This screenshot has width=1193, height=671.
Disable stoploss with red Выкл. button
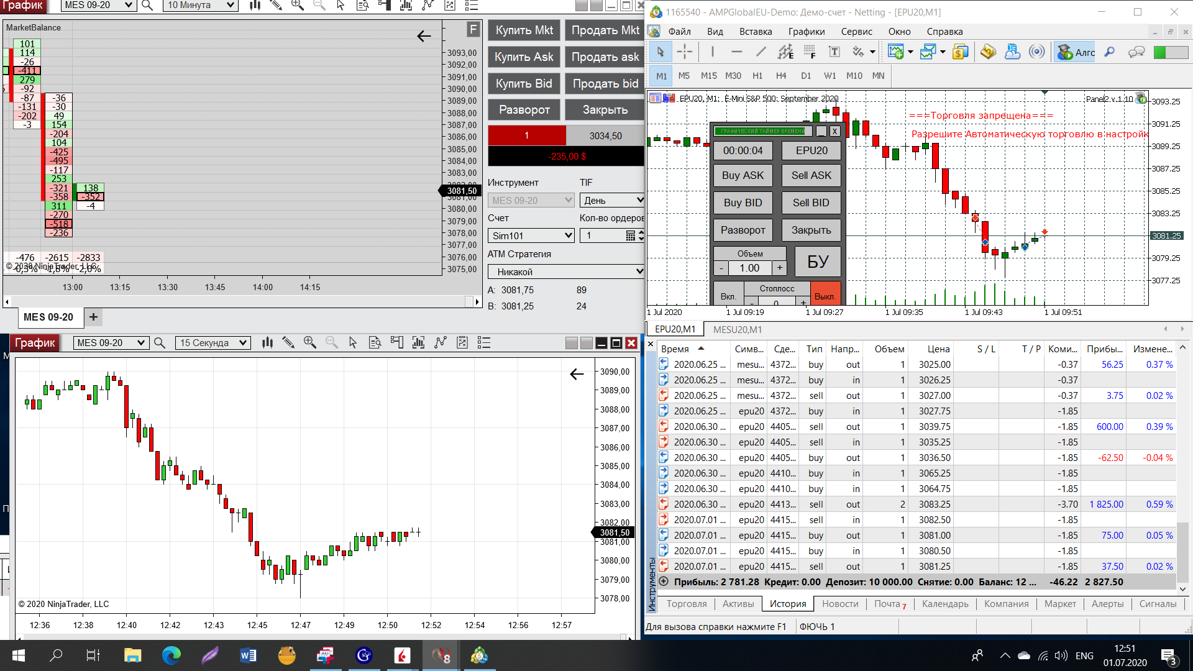pyautogui.click(x=825, y=296)
